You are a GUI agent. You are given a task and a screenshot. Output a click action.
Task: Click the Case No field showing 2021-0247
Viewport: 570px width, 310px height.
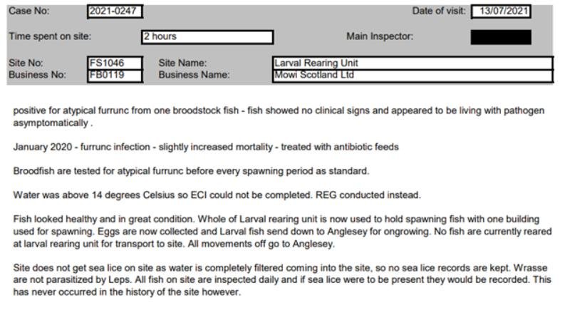114,11
